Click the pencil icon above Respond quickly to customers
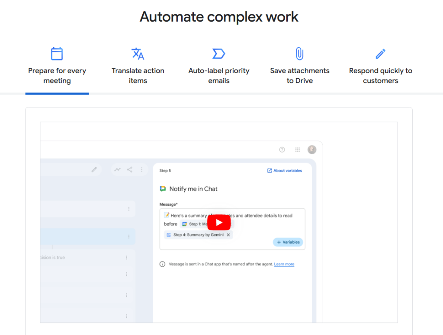This screenshot has width=443, height=335. [380, 54]
